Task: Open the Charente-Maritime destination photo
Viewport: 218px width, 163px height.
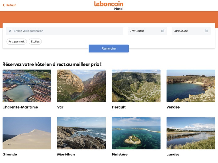Action: (27, 86)
